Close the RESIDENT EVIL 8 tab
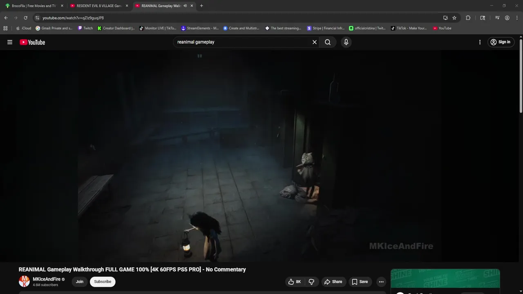Viewport: 523px width, 294px height. (127, 6)
